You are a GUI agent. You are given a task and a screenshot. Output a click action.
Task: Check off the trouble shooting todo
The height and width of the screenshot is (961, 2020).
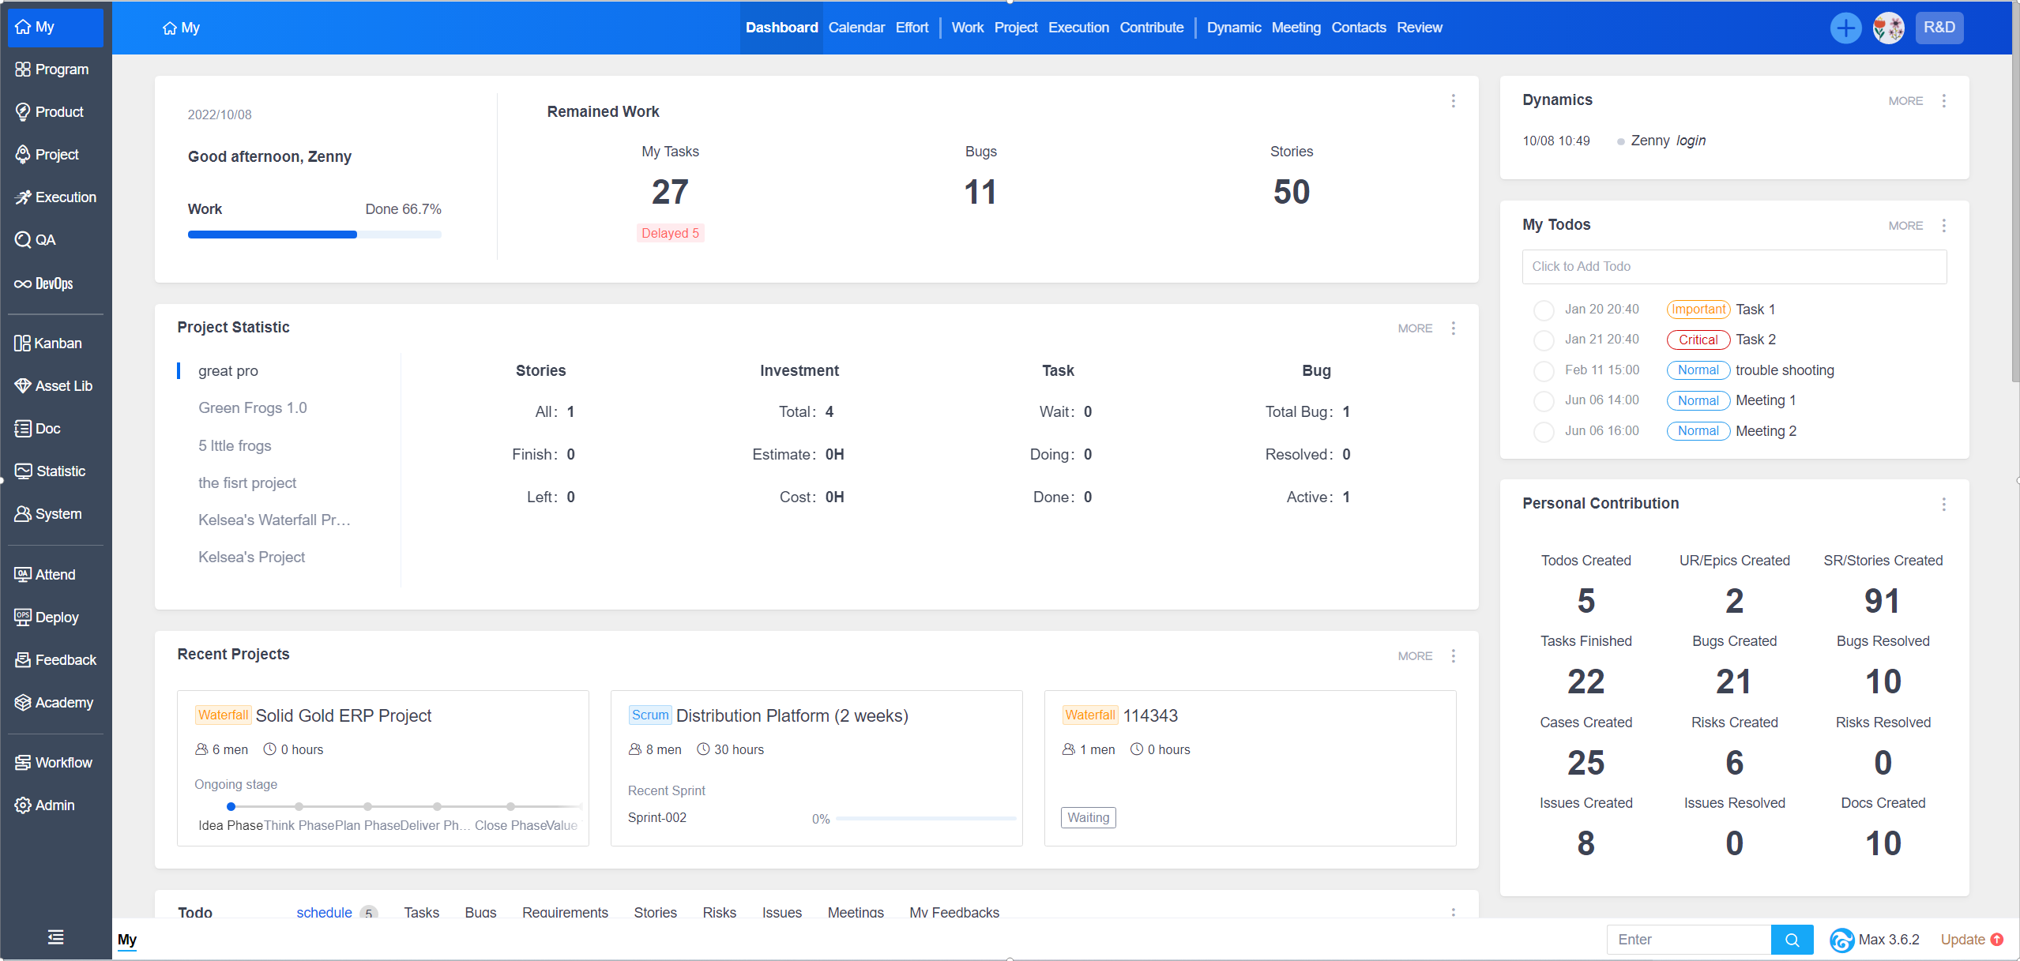coord(1543,370)
